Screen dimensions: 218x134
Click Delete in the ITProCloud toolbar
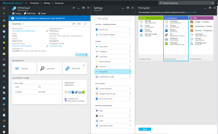tap(42, 13)
